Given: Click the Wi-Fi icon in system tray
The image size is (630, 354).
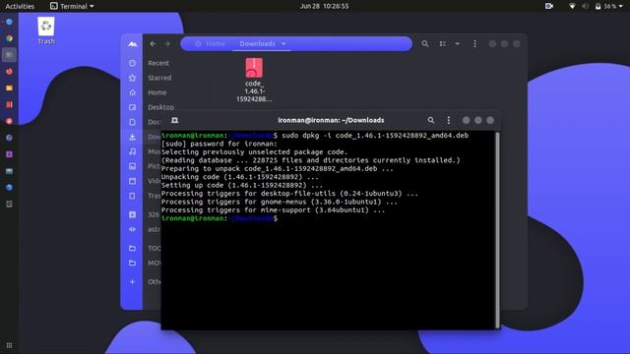Looking at the screenshot, I should (x=572, y=6).
